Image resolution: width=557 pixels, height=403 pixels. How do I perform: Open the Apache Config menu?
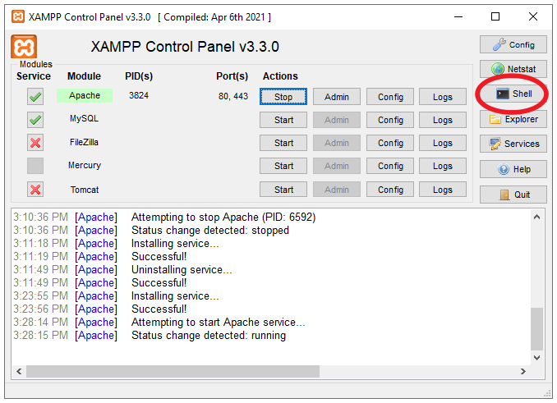(390, 97)
